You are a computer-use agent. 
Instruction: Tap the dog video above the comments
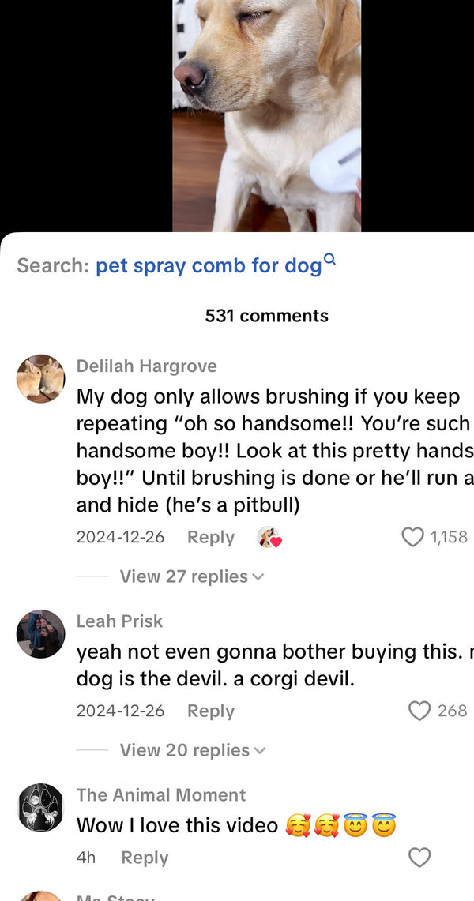coord(266,115)
